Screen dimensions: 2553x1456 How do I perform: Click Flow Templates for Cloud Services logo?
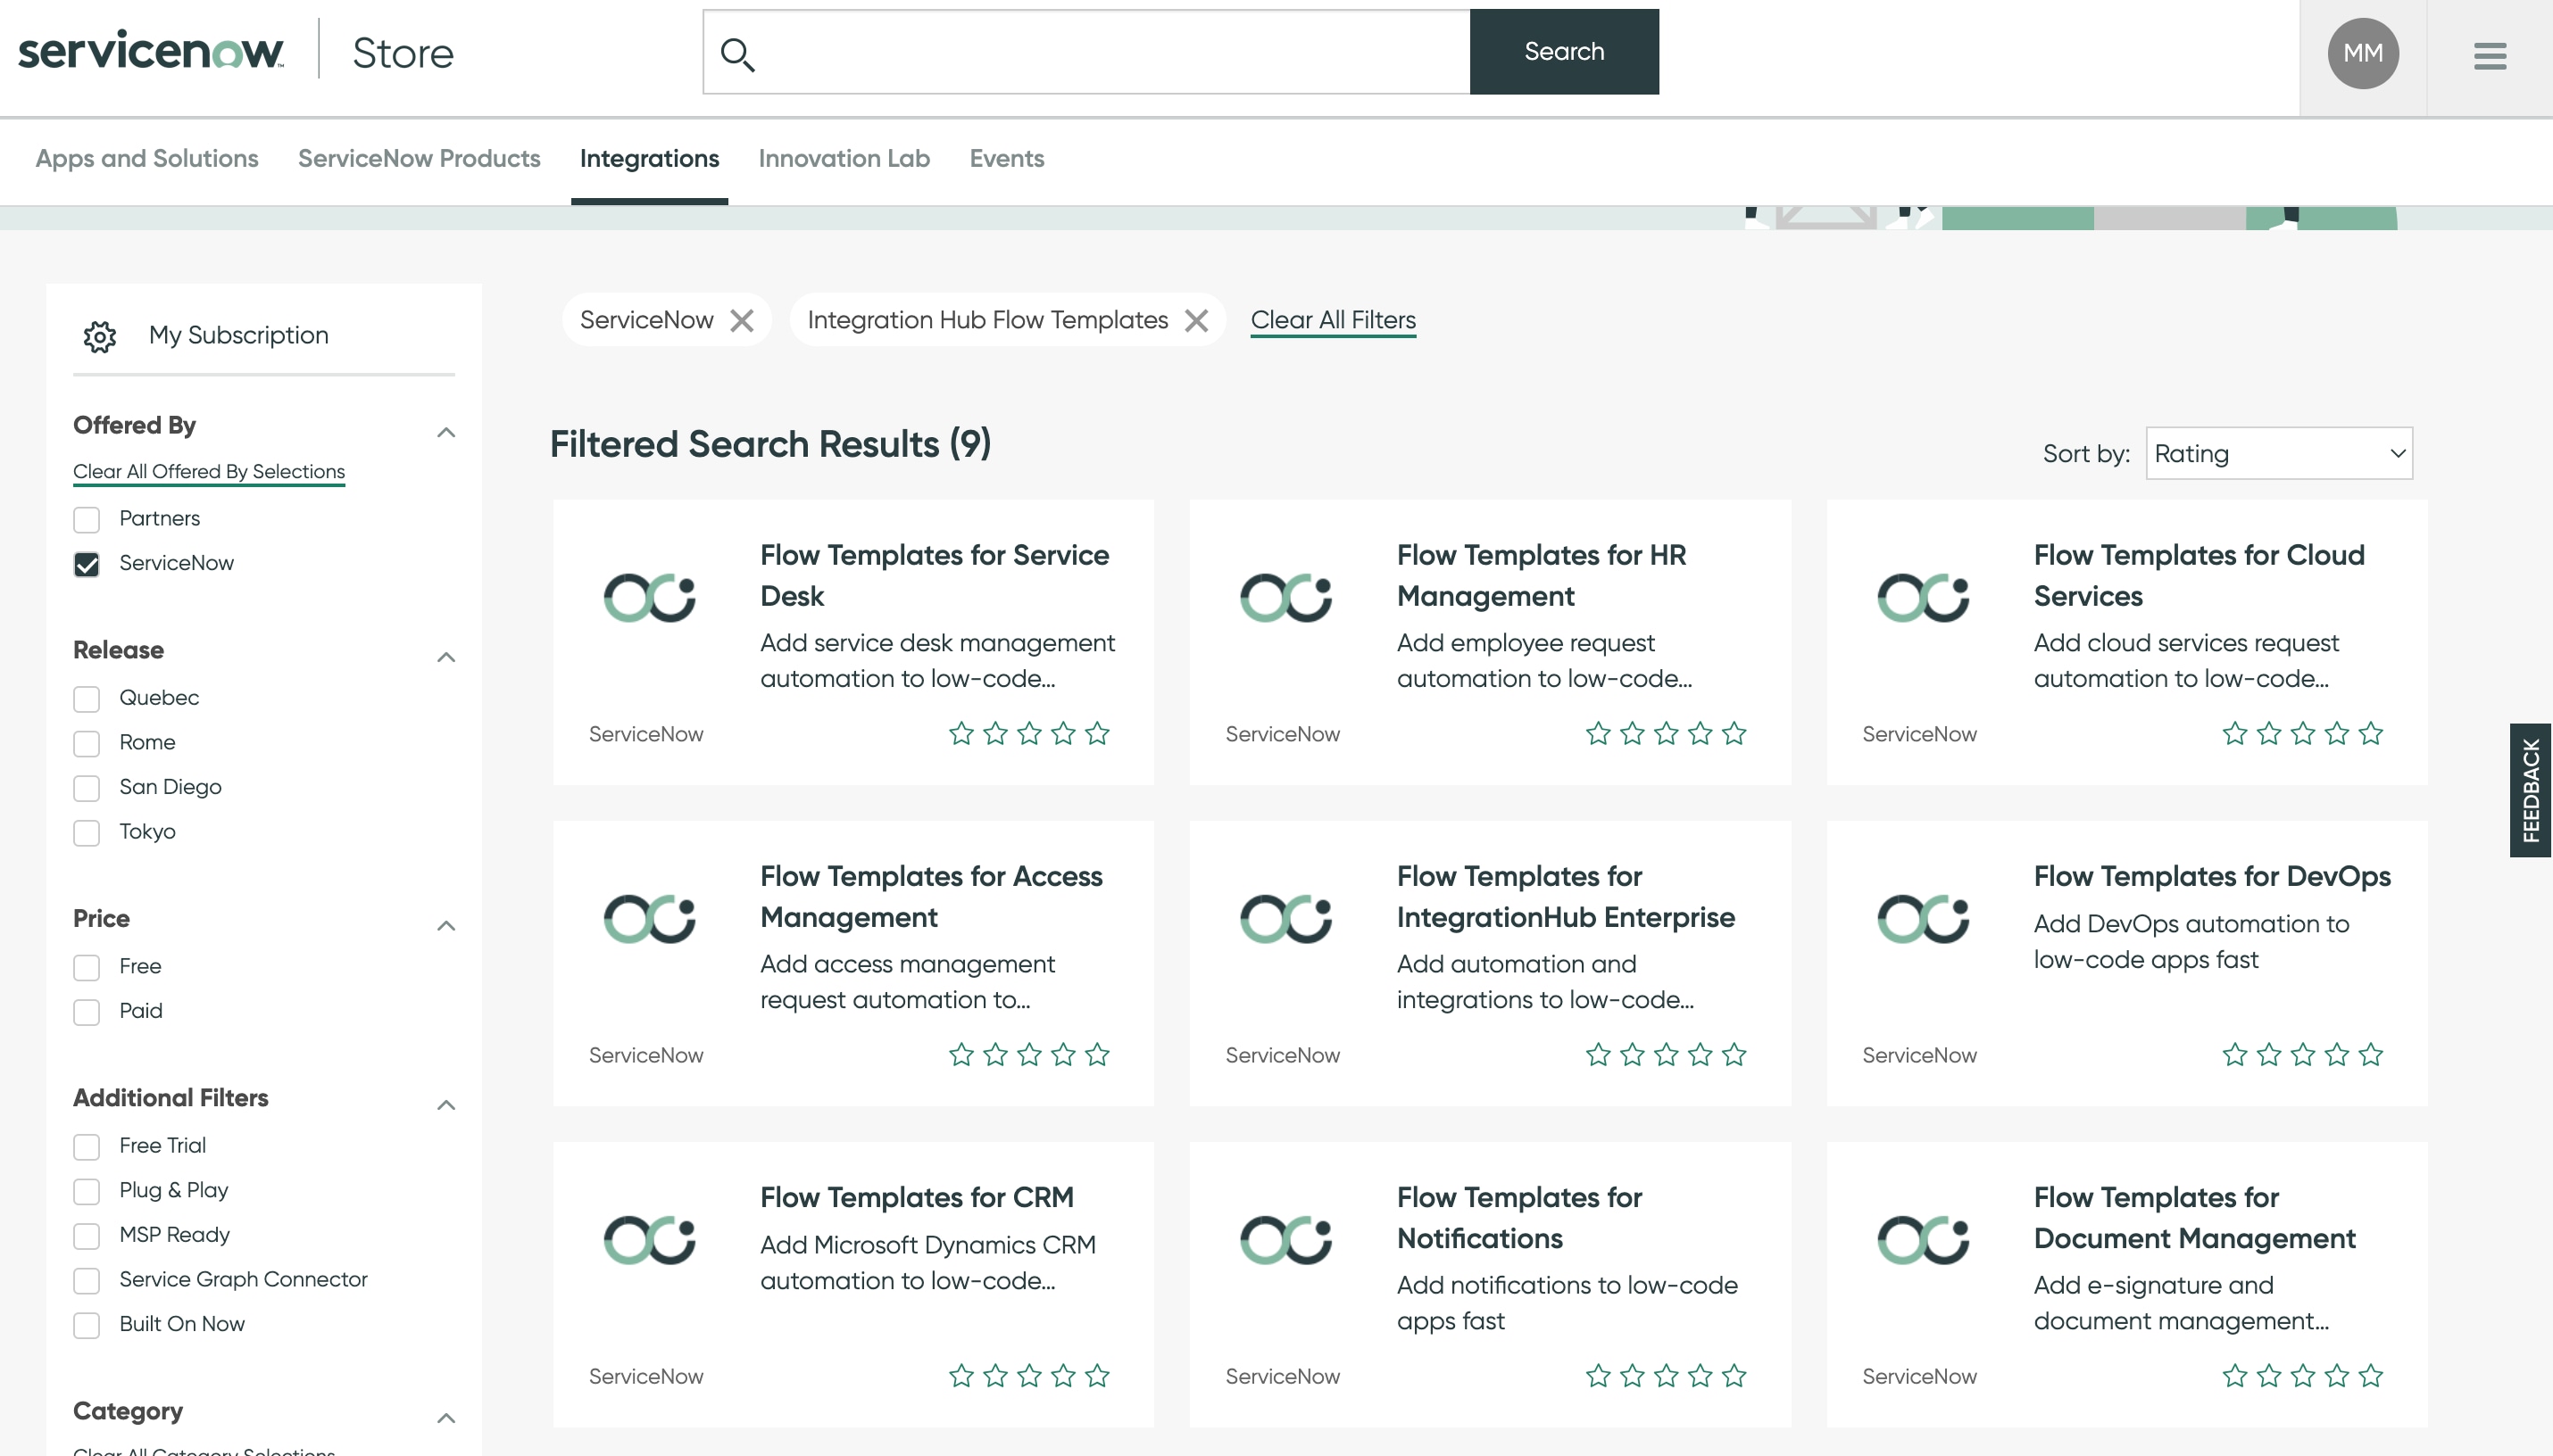(x=1923, y=598)
